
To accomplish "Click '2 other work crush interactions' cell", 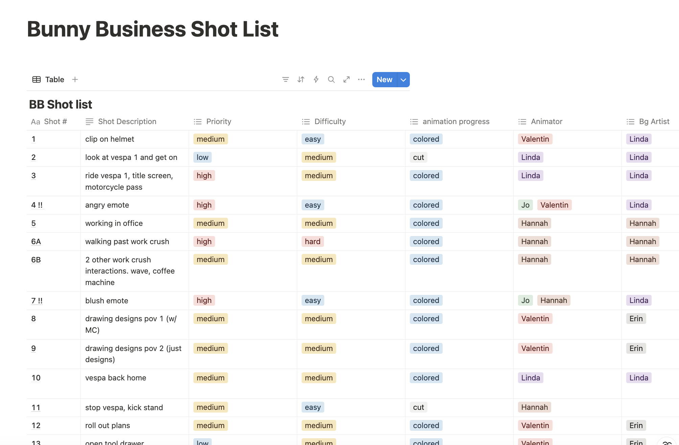I will pos(135,271).
